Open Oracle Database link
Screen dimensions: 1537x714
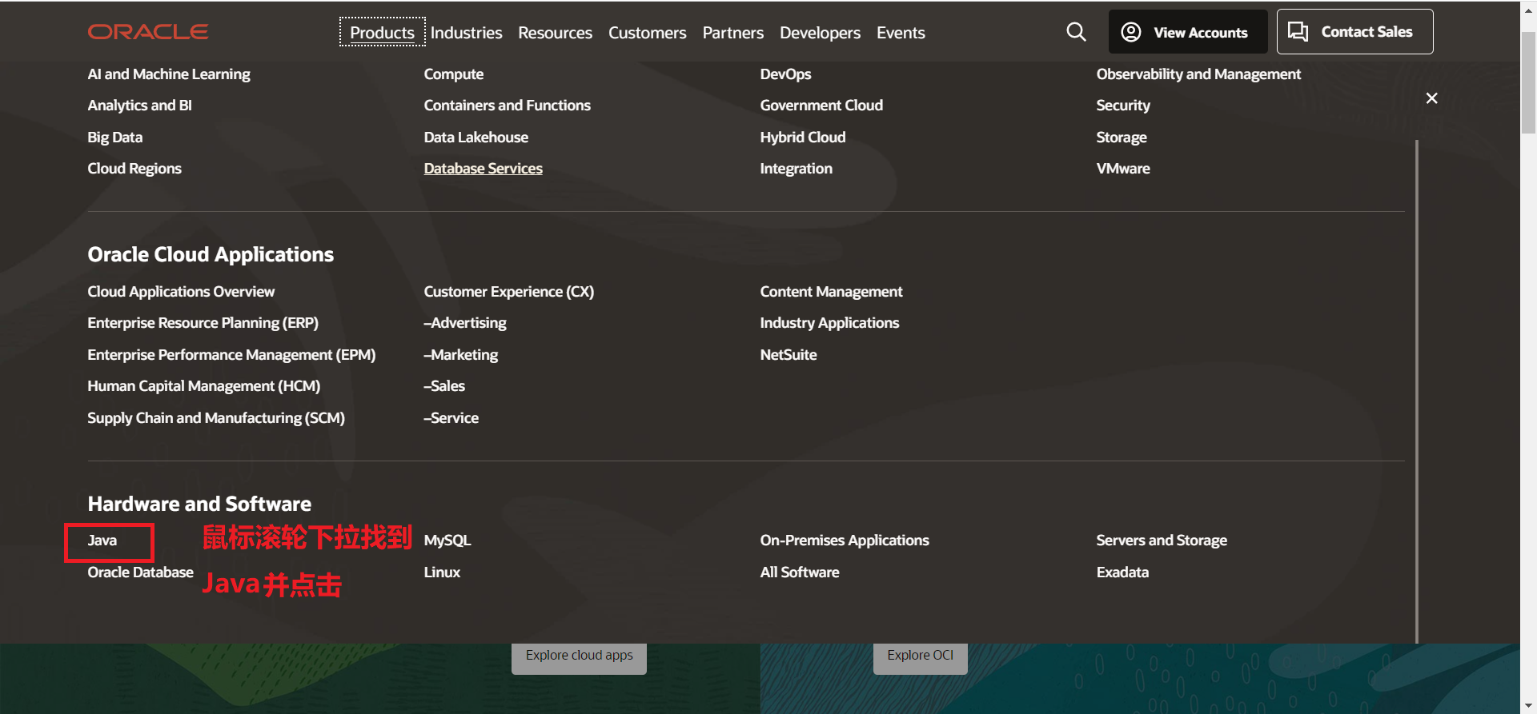(x=140, y=572)
